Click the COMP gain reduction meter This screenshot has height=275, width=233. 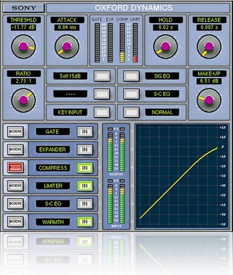(x=122, y=43)
